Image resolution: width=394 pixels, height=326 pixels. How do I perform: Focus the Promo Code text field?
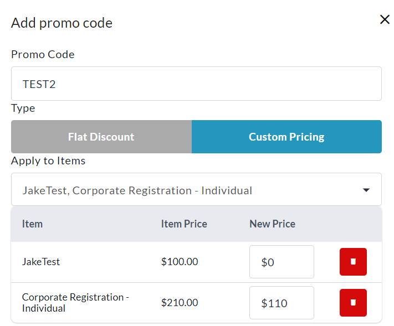tap(196, 84)
